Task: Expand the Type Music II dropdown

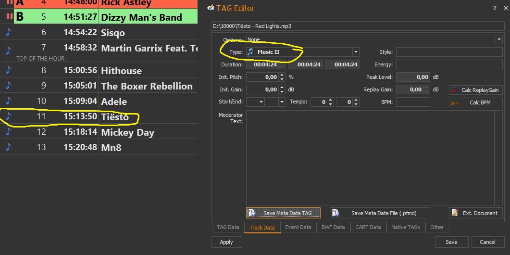Action: pos(356,52)
